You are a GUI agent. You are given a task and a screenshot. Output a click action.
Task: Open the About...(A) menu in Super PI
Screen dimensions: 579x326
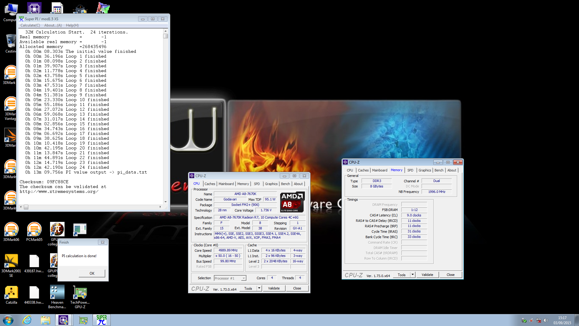(53, 25)
